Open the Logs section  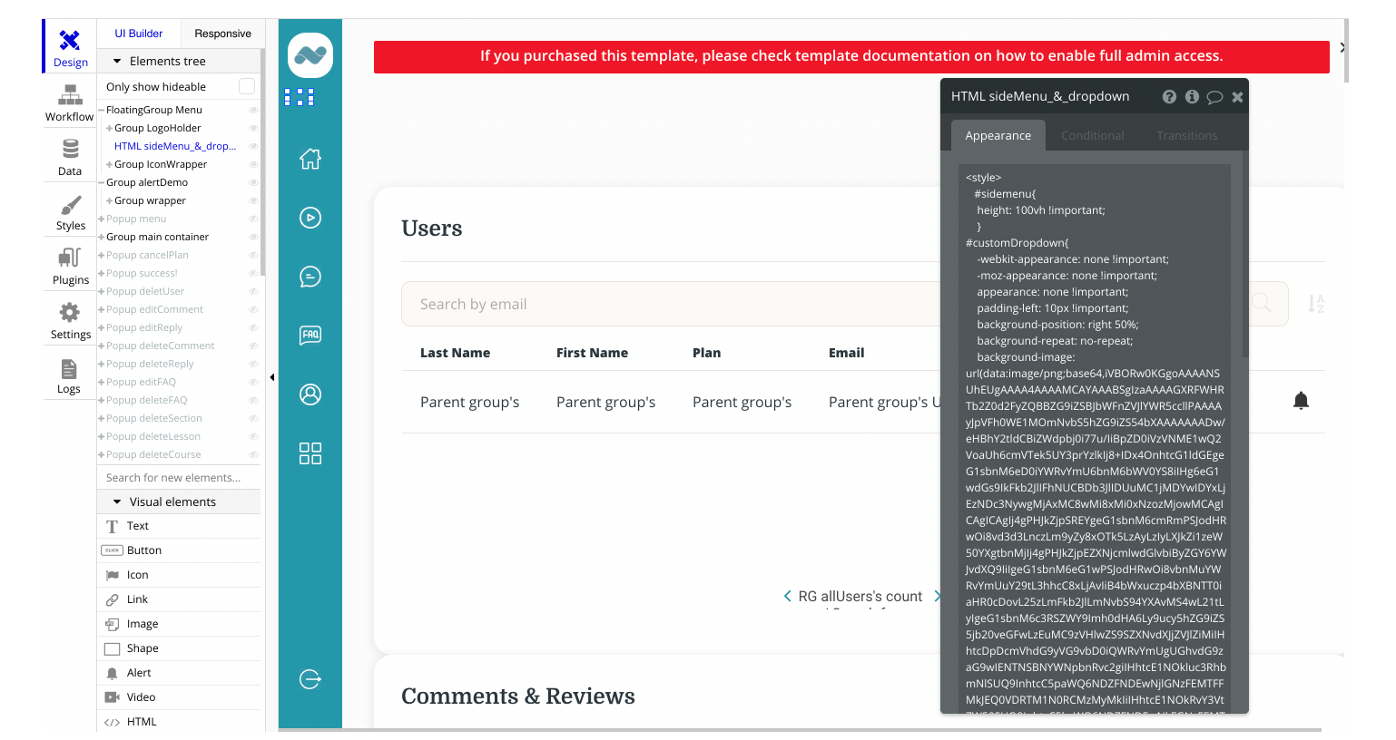click(70, 375)
